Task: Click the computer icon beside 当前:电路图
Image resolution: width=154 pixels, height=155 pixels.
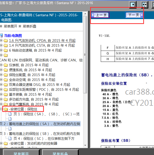Action: point(2,35)
